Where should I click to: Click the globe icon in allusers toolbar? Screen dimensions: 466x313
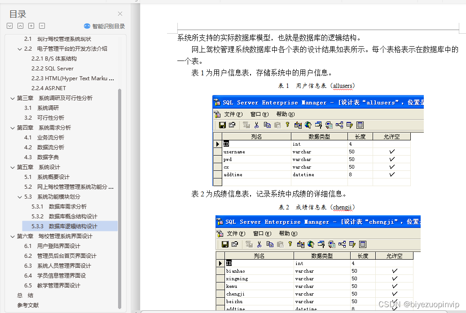(x=308, y=125)
